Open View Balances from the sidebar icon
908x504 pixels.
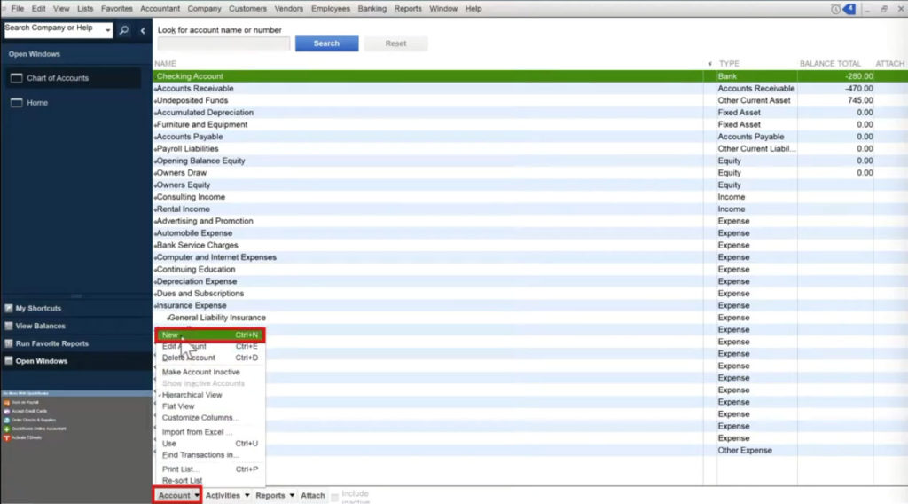[9, 326]
